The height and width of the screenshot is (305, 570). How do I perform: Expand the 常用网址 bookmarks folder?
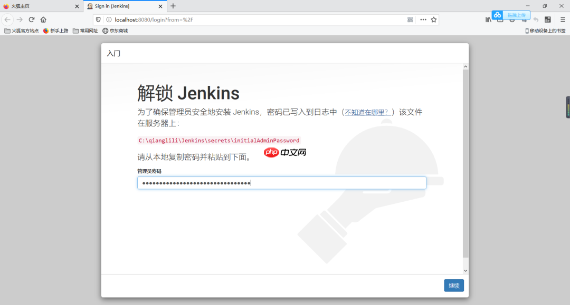[x=85, y=30]
